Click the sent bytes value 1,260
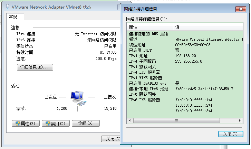 click(62, 108)
